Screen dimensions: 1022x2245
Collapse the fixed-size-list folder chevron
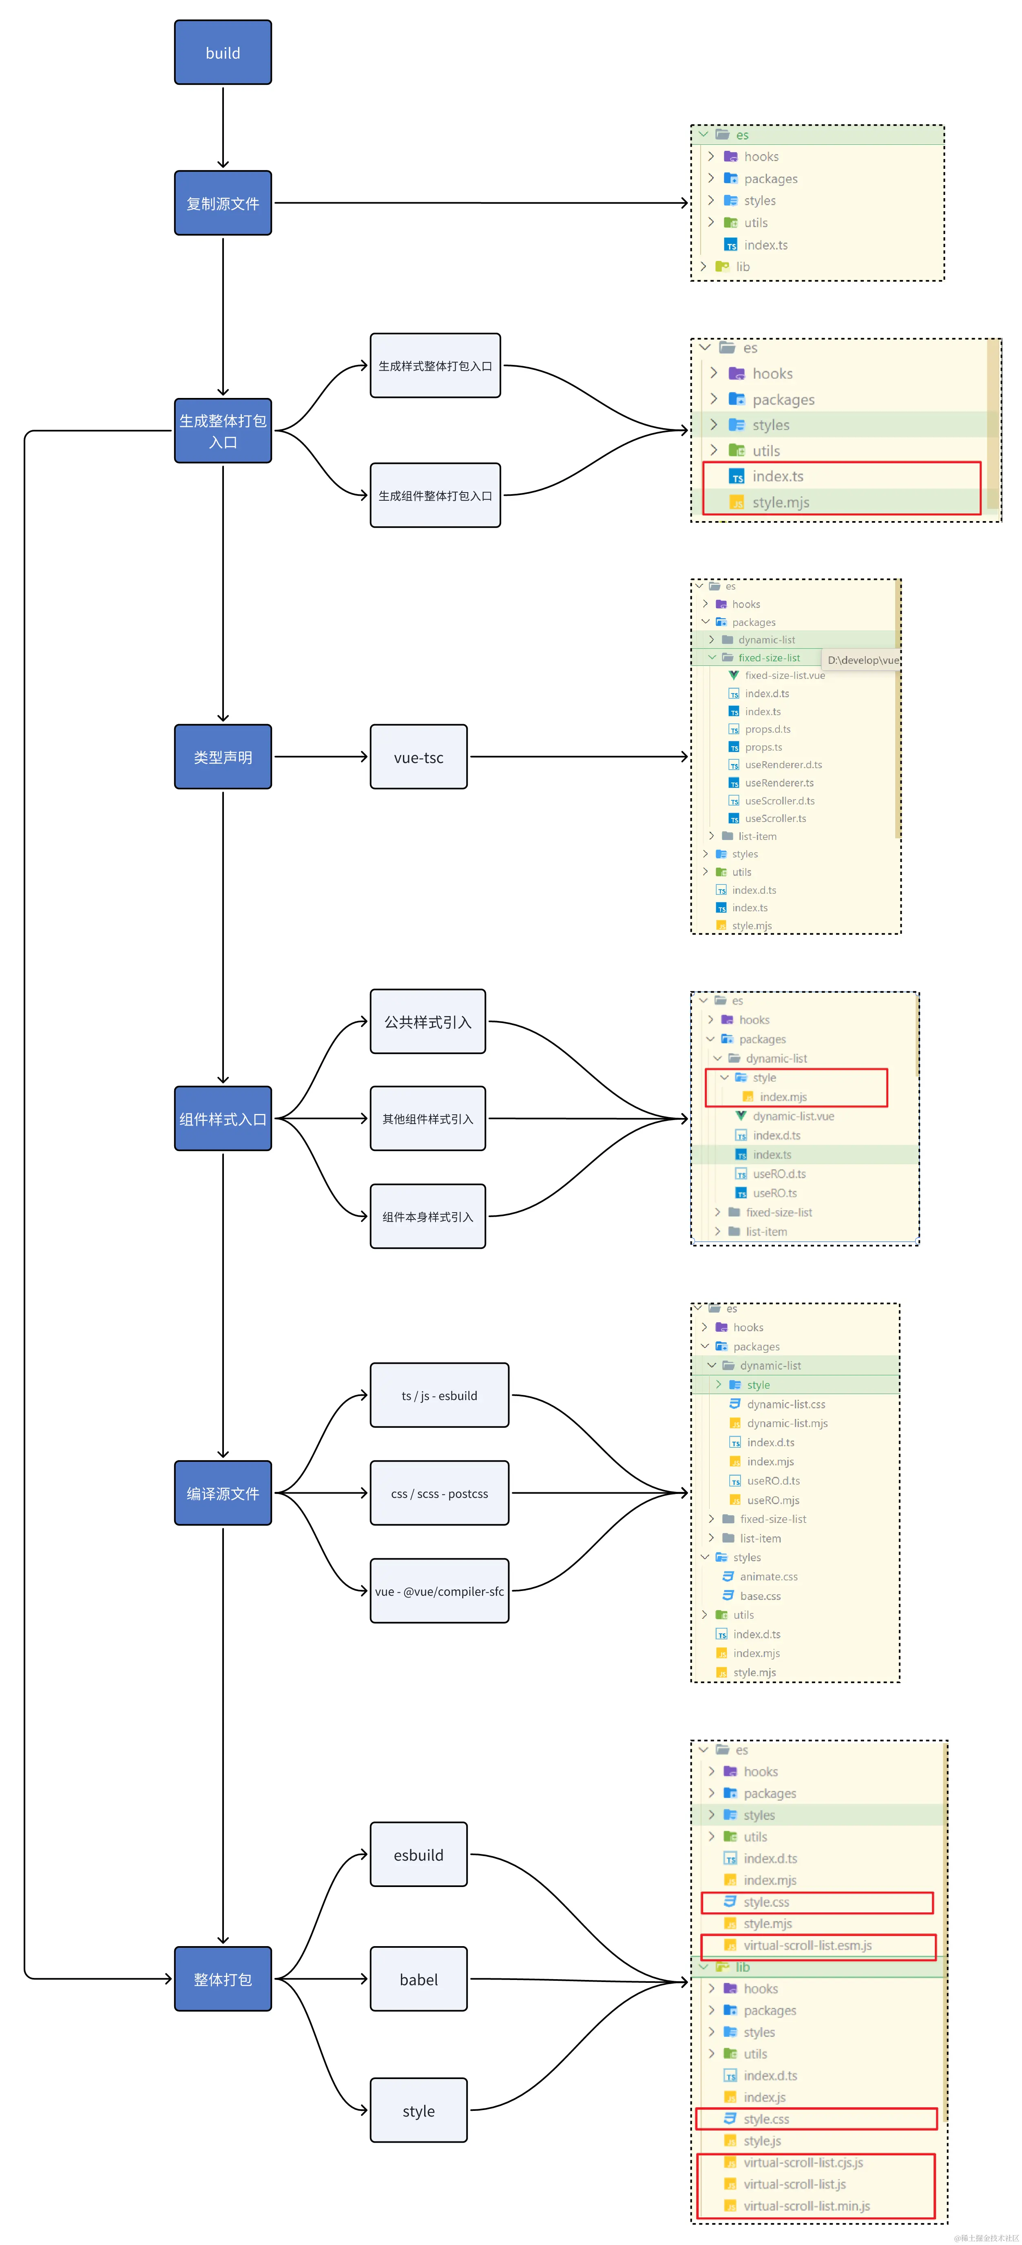[x=712, y=657]
